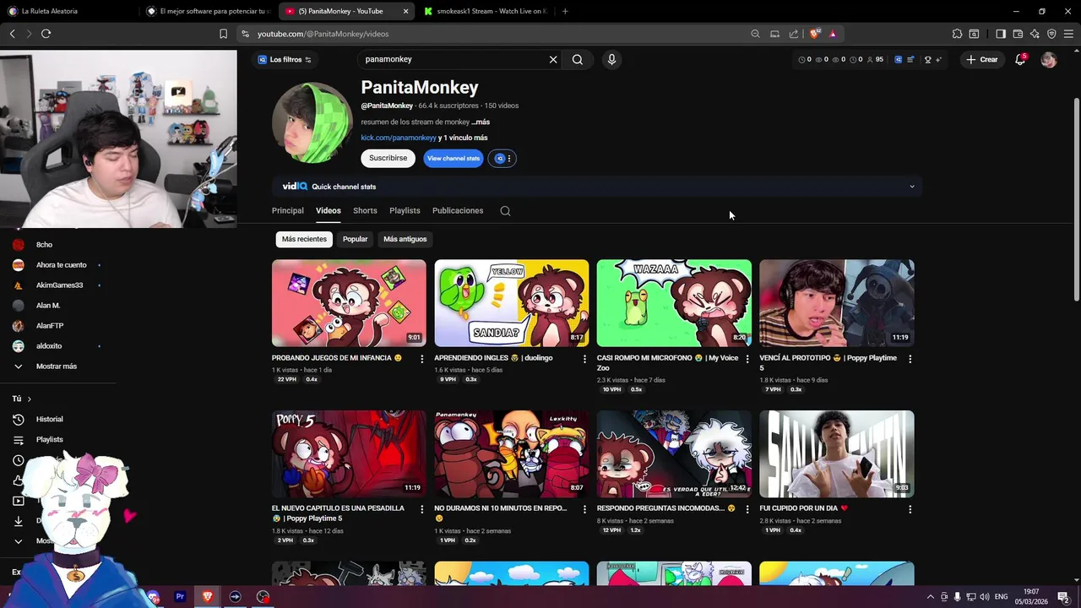Open the Windows notification center icon
The image size is (1081, 608).
[1063, 597]
